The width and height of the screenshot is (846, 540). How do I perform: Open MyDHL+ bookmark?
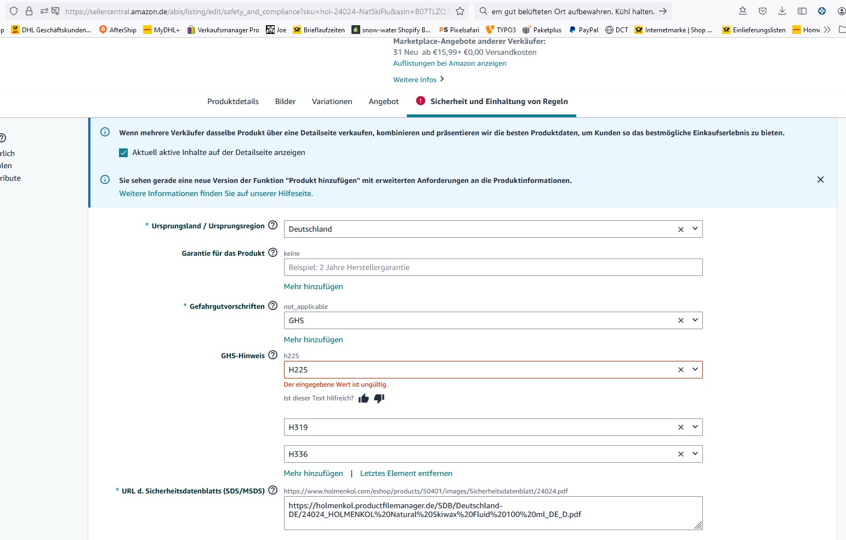[x=162, y=30]
